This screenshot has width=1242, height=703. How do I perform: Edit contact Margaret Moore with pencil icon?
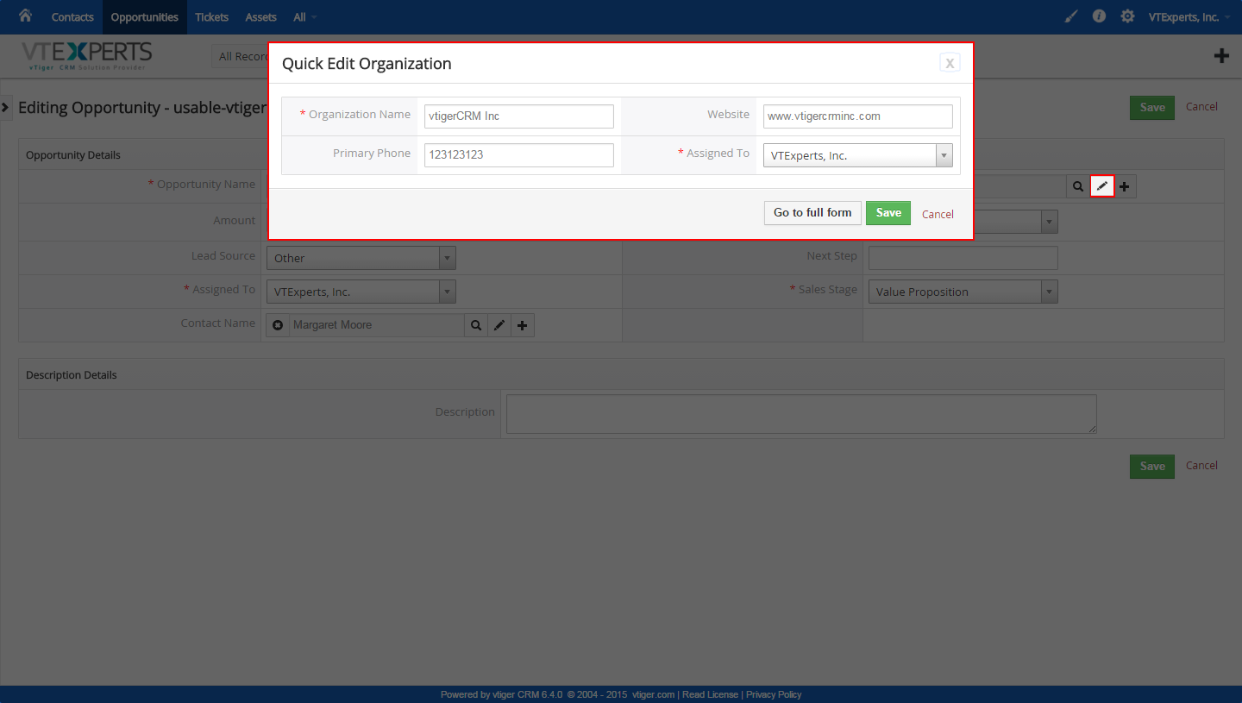point(499,325)
